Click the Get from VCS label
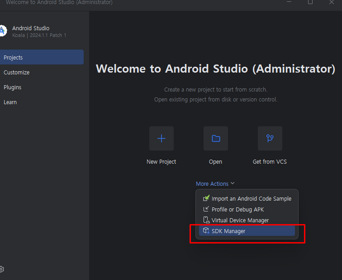Image resolution: width=342 pixels, height=280 pixels. point(270,162)
